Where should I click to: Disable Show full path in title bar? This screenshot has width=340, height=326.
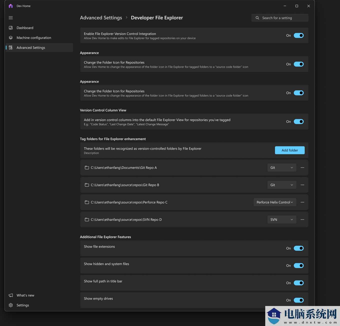point(298,283)
